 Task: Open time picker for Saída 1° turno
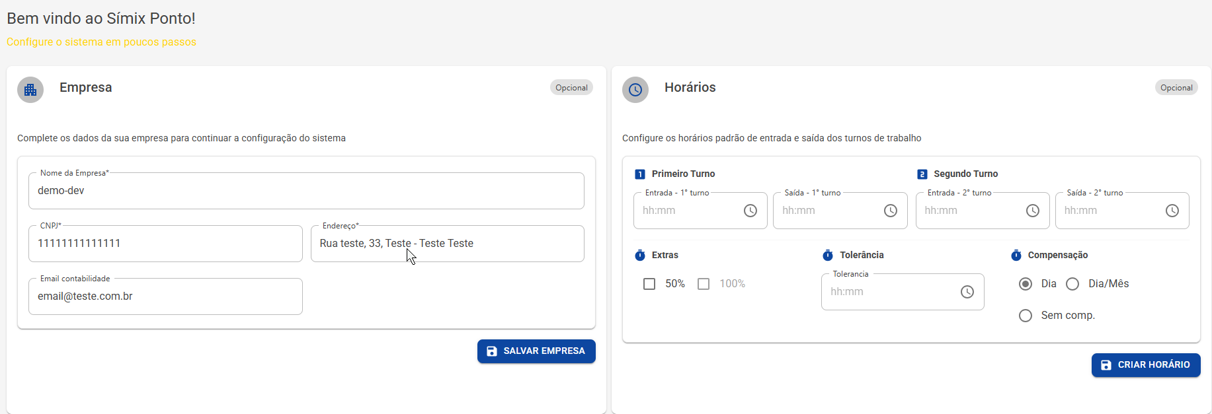(891, 211)
